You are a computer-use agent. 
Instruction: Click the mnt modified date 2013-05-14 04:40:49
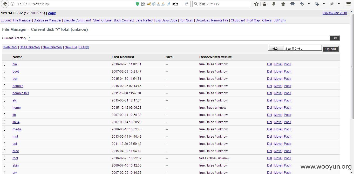tap(126, 137)
